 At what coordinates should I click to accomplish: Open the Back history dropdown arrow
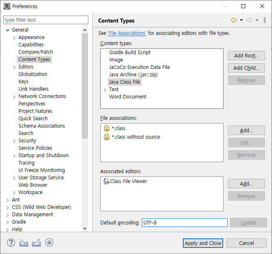241,20
